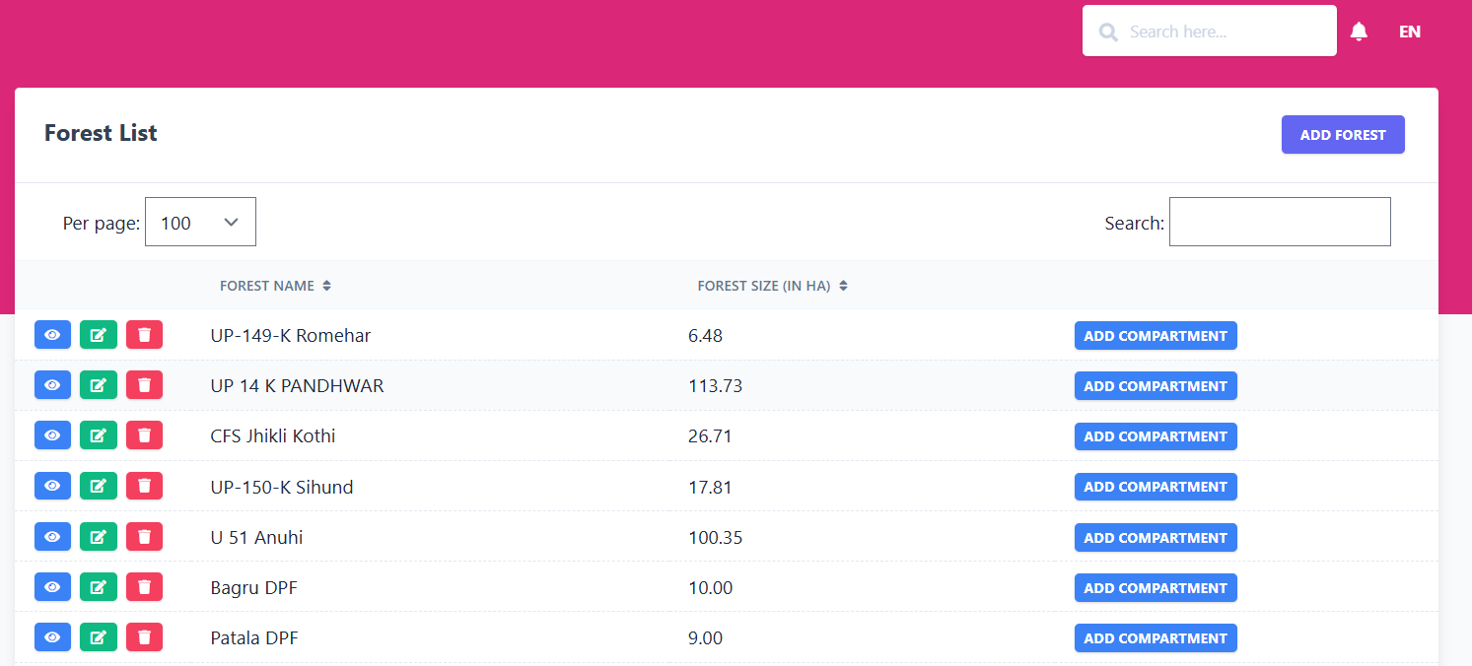The image size is (1472, 666).
Task: Click the notification bell icon
Action: [1359, 31]
